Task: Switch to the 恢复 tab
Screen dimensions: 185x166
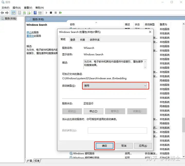Action: click(x=82, y=40)
